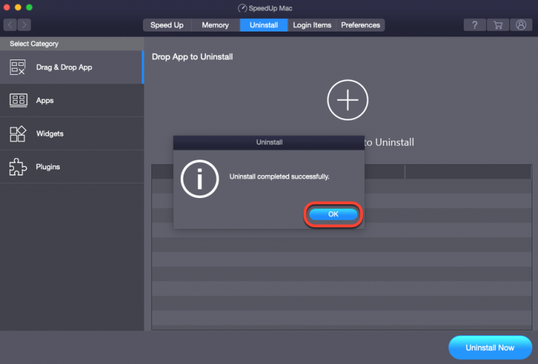Maximize the window with green button
Screen dimensions: 538x364
click(x=29, y=7)
